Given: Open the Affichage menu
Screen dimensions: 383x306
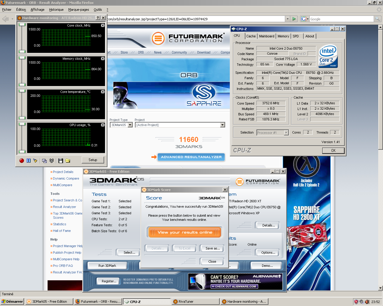Looking at the screenshot, I should pyautogui.click(x=37, y=10).
